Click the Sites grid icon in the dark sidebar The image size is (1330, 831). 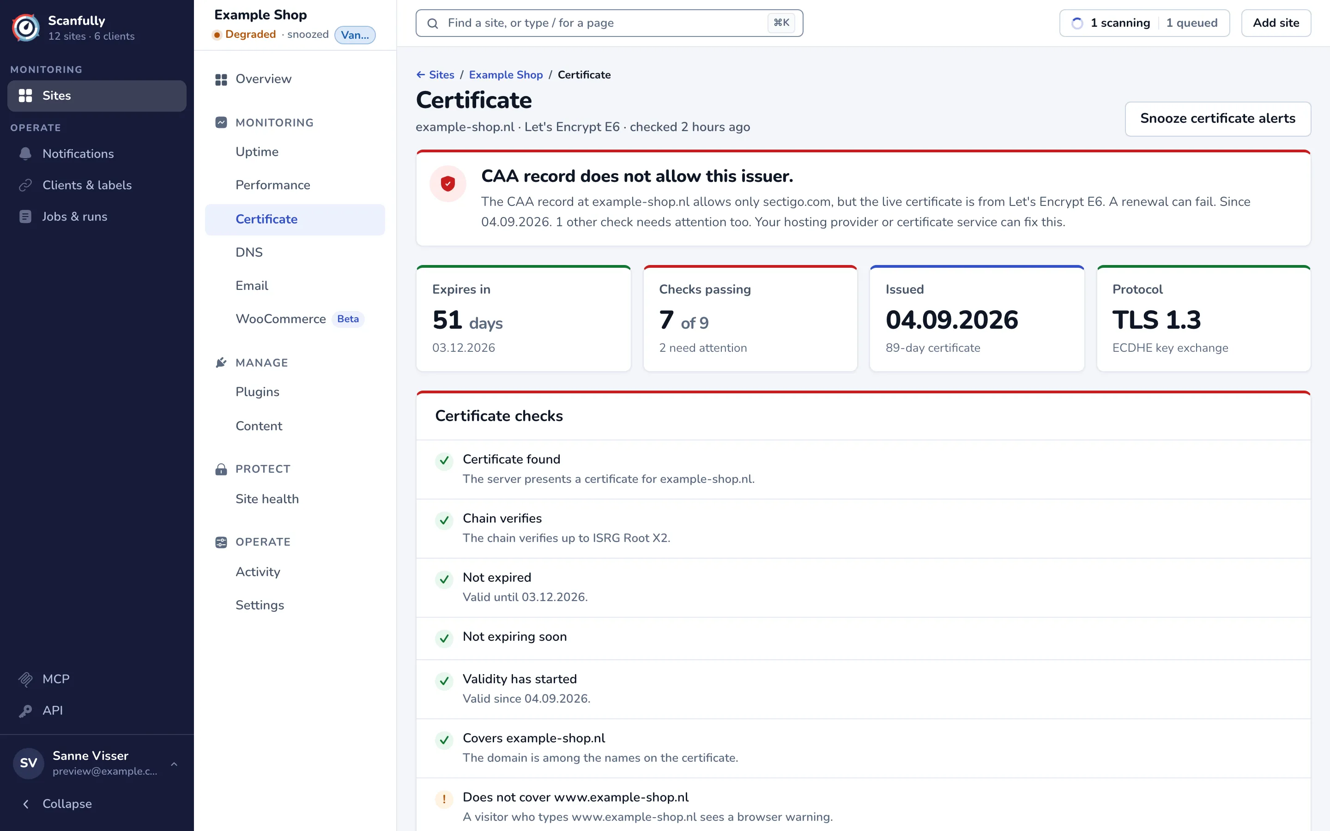[25, 96]
